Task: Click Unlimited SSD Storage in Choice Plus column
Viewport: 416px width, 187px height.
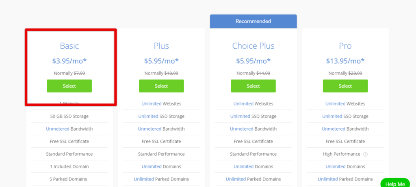Action: tap(253, 116)
